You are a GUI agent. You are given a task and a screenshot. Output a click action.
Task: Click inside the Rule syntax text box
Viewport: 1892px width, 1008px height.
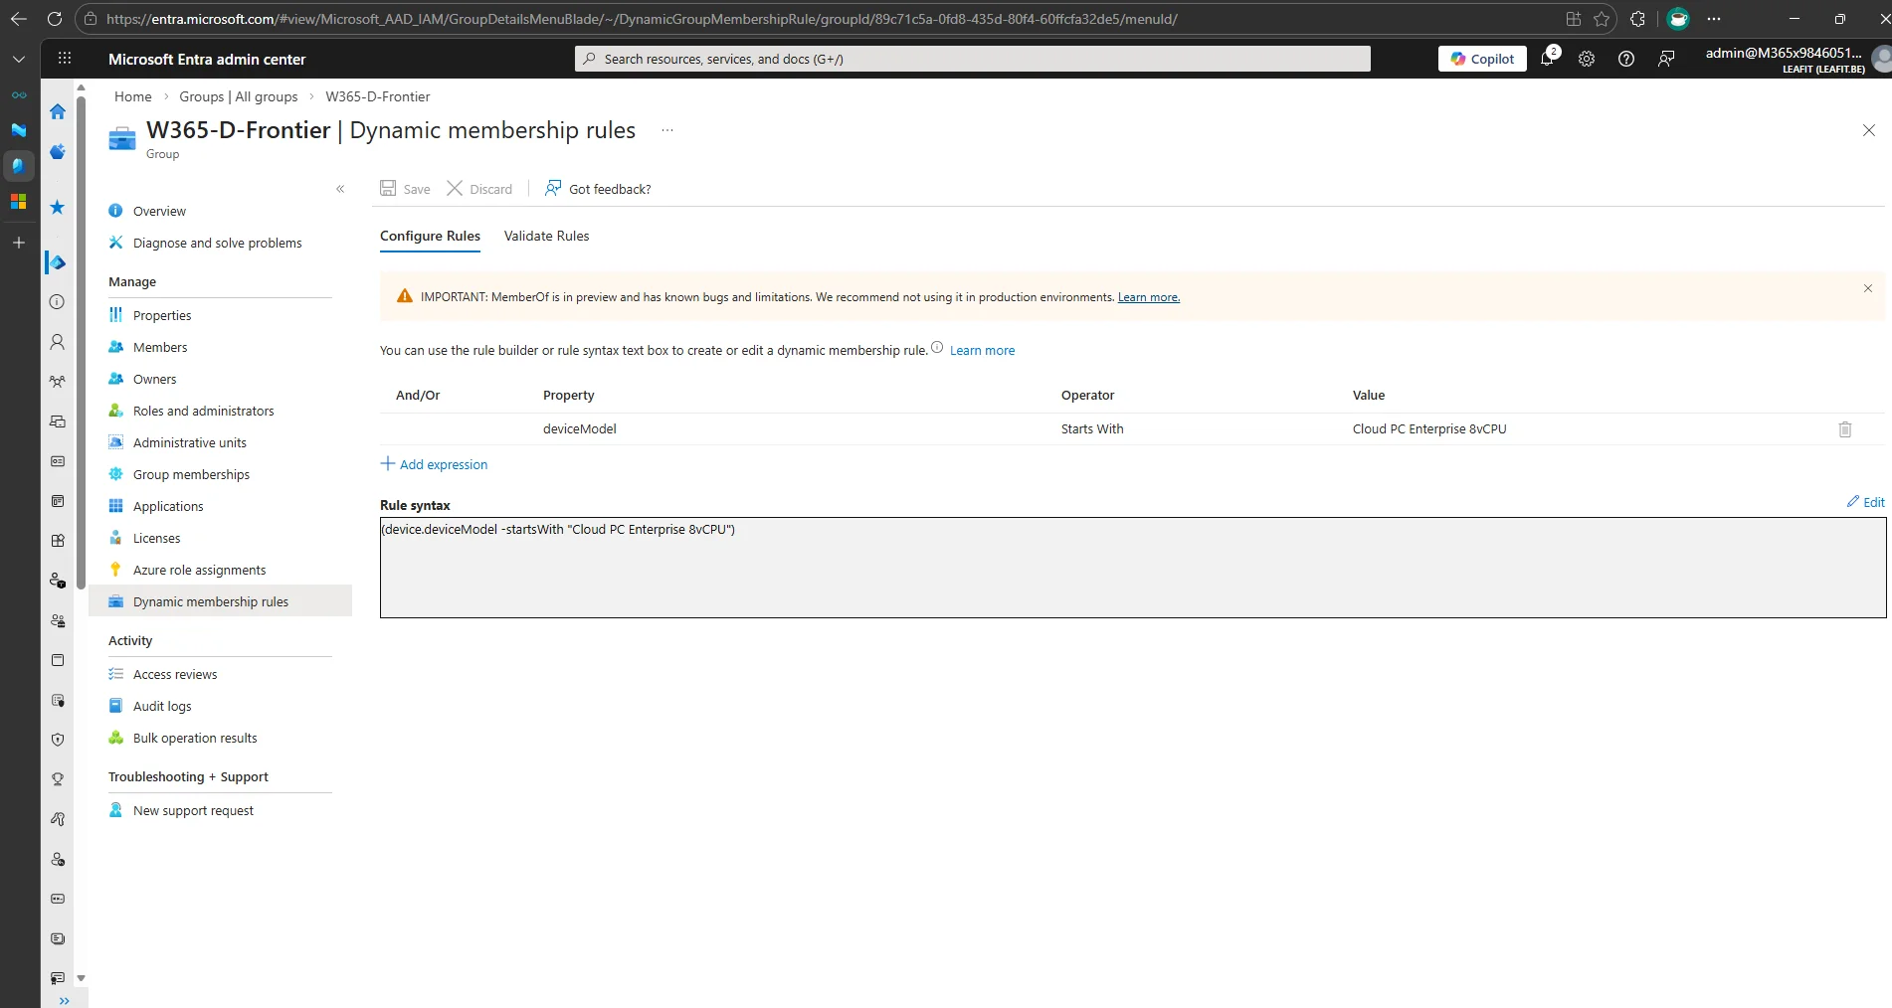1133,568
